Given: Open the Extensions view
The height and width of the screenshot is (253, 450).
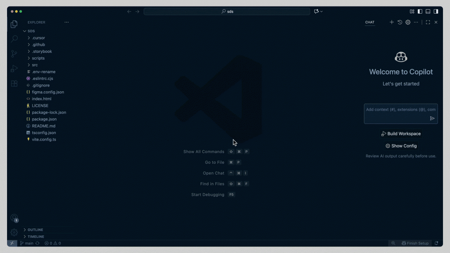Looking at the screenshot, I should pyautogui.click(x=14, y=83).
